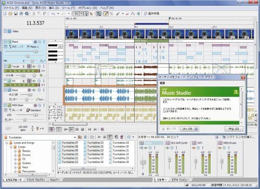Click the Record button in transport bar
This screenshot has width=260, height=189.
coord(51,129)
